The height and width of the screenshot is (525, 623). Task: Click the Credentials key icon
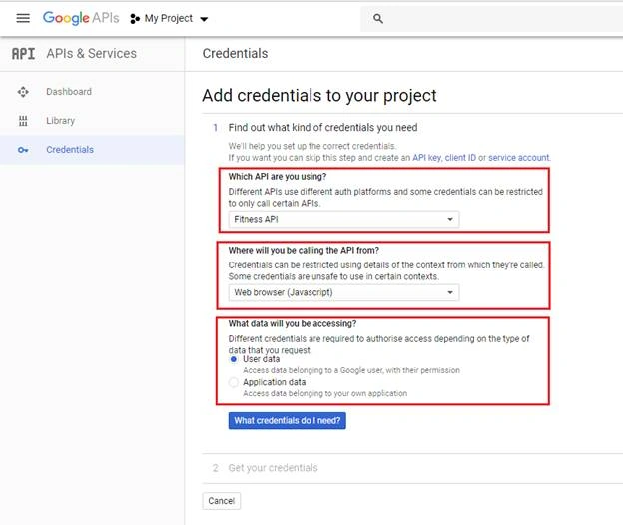(23, 150)
